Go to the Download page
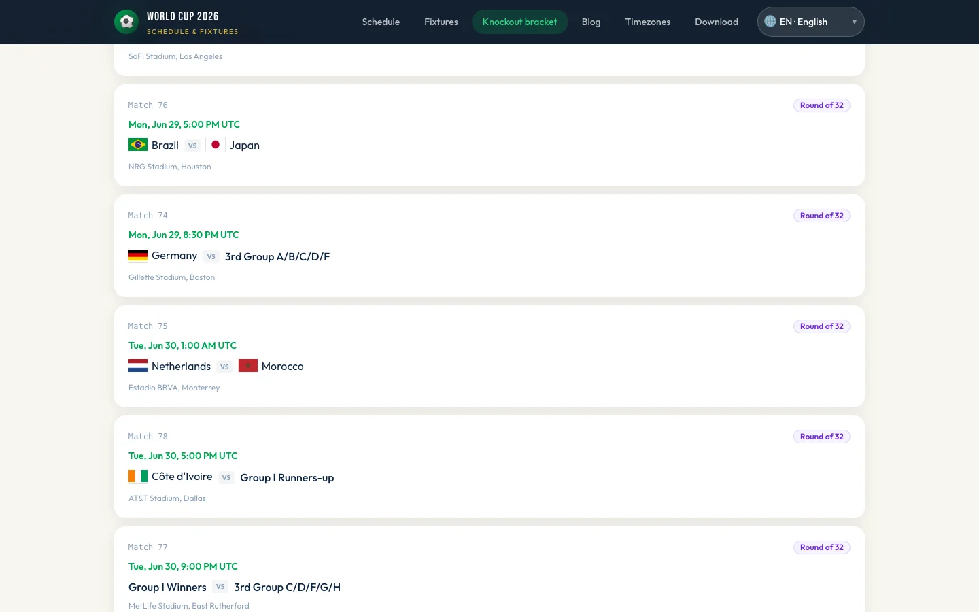Viewport: 979px width, 612px height. (x=717, y=22)
